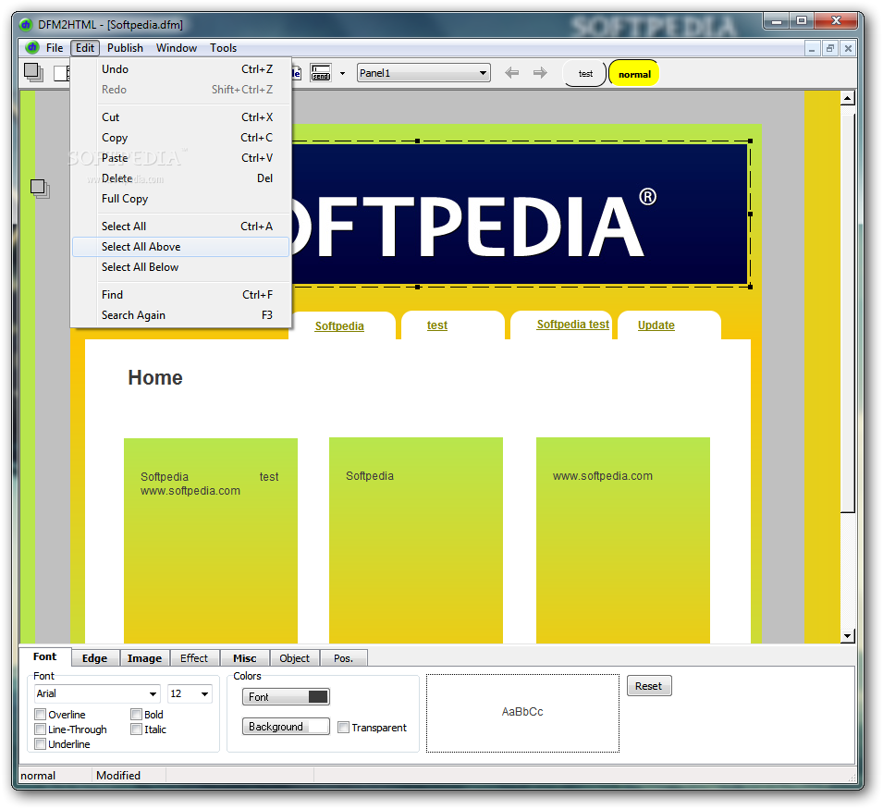Click the 'normal' status bar entry

38,775
